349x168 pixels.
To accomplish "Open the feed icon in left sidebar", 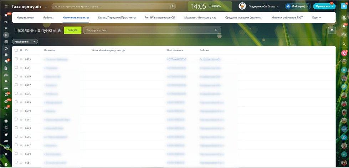I will (x=6, y=16).
